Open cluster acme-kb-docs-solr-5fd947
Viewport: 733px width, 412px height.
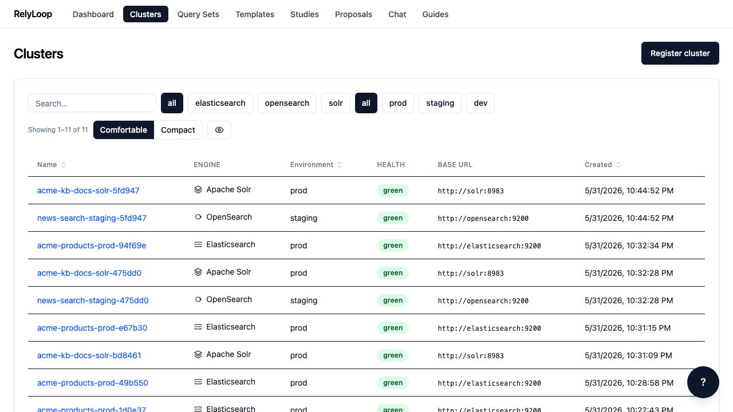[x=88, y=191]
